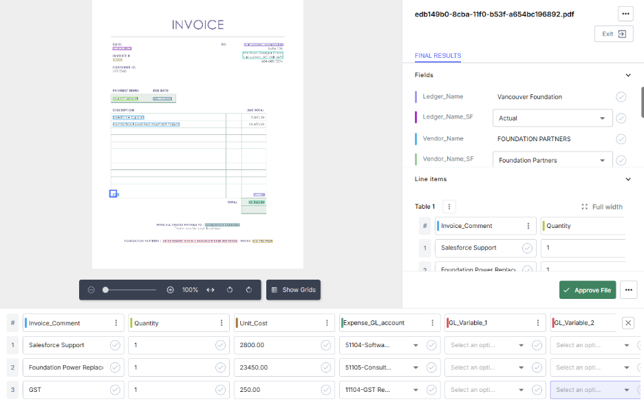Close the expanded line items table
The width and height of the screenshot is (644, 405).
tap(628, 323)
